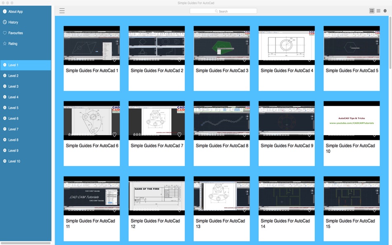The image size is (392, 245).
Task: Select Level 6 in sidebar
Action: [26, 118]
